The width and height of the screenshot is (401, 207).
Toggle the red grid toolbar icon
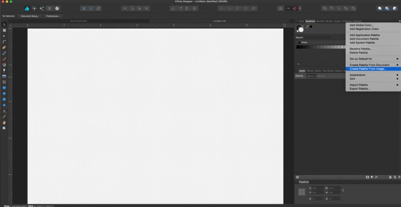pyautogui.click(x=280, y=9)
